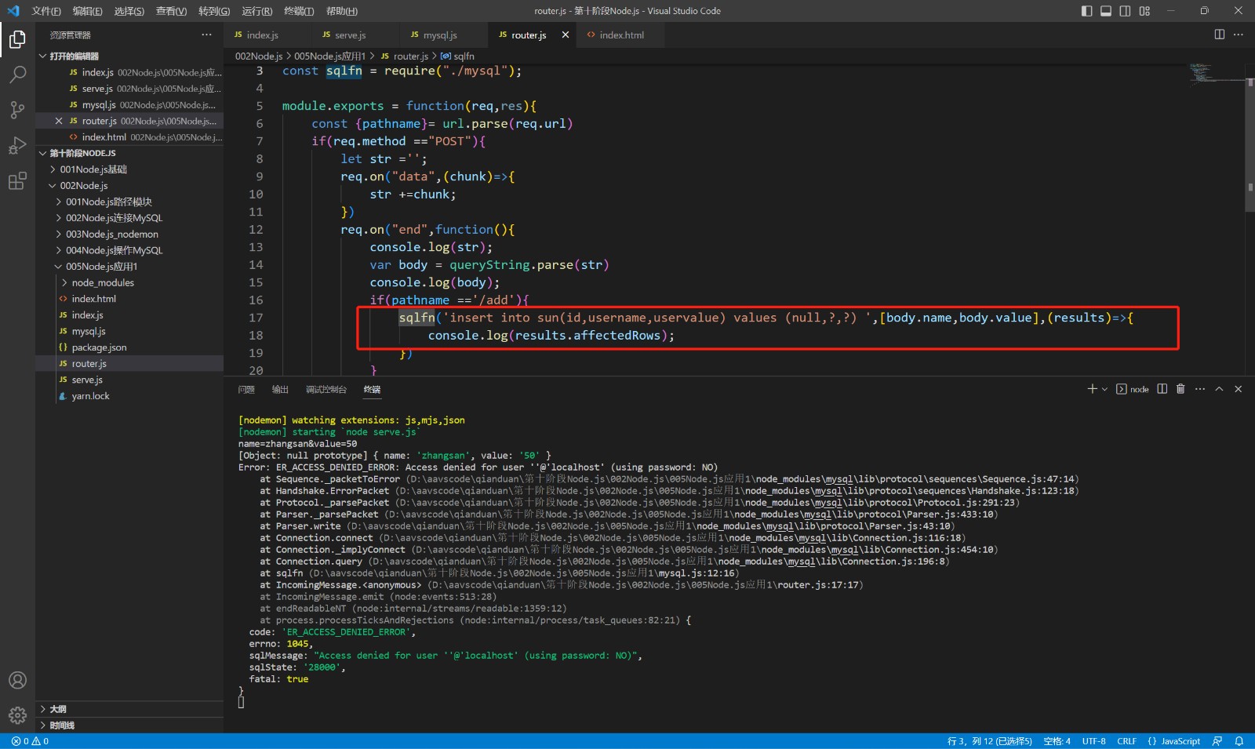Open the 文件(F) menu

pyautogui.click(x=45, y=11)
